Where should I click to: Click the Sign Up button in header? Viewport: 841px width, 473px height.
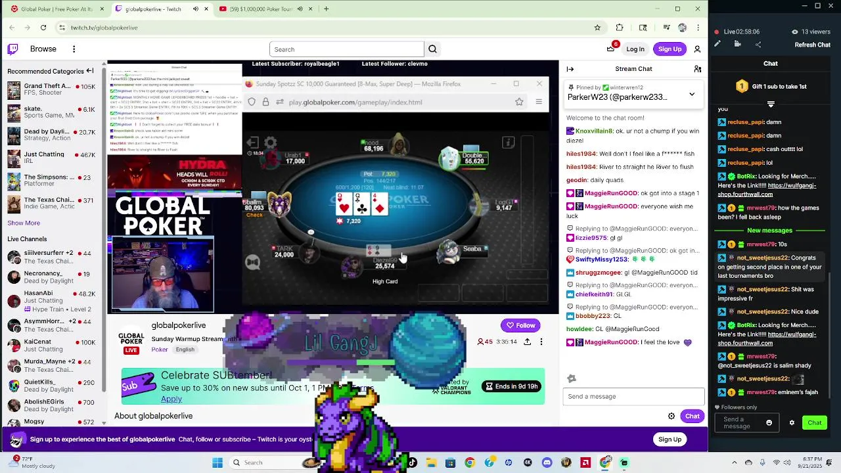point(670,49)
